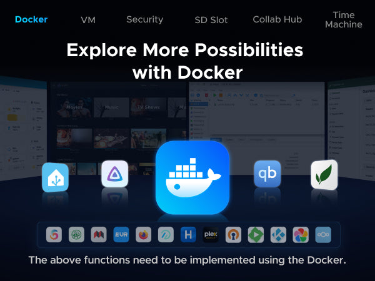Click the blue "H" app icon
Screen dimensions: 375x281
pyautogui.click(x=188, y=235)
